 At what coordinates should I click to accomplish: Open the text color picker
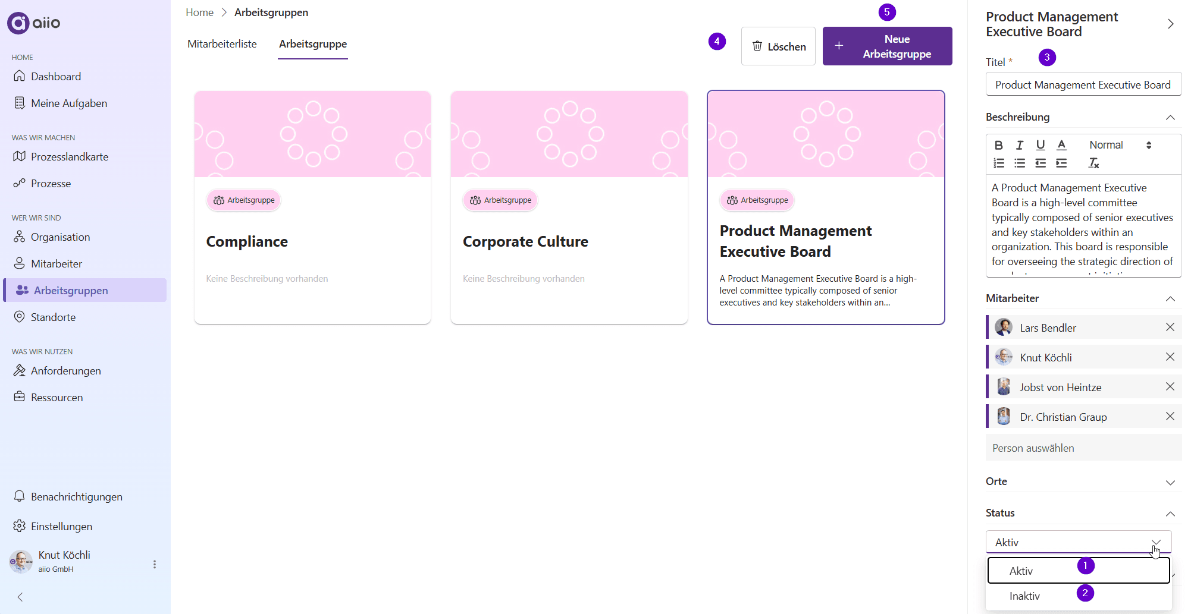point(1061,145)
